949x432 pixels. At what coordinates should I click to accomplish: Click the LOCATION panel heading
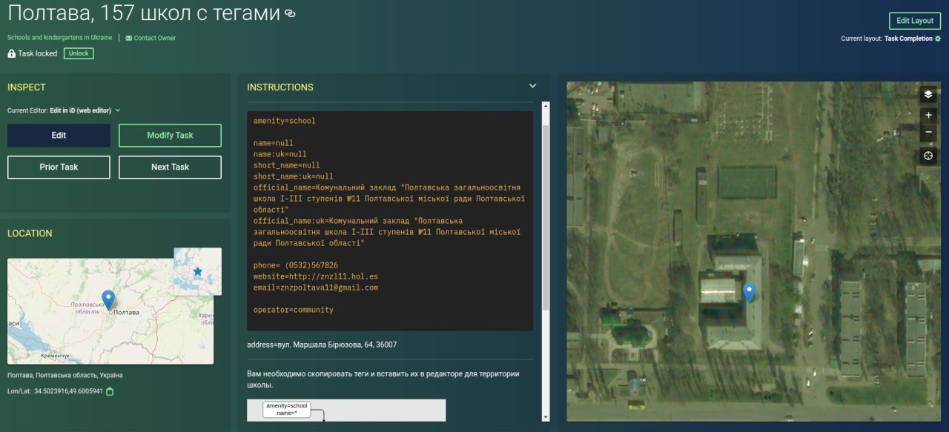tap(30, 233)
